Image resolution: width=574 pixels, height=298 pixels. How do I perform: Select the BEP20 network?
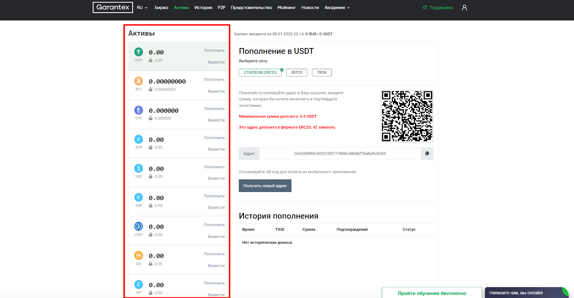pos(297,72)
